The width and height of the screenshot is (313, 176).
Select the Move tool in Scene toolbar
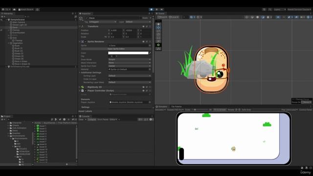(158, 27)
